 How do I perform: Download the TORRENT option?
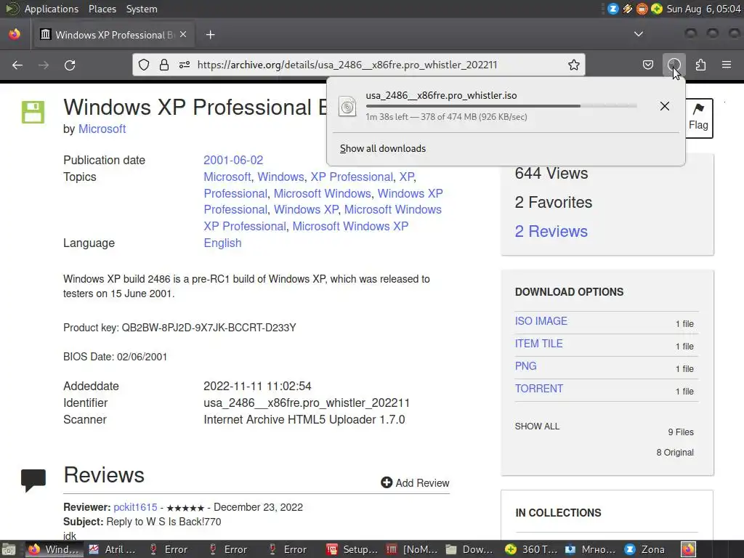tap(539, 389)
